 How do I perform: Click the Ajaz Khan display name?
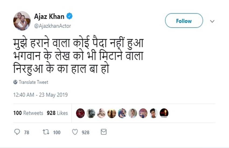pos(49,17)
